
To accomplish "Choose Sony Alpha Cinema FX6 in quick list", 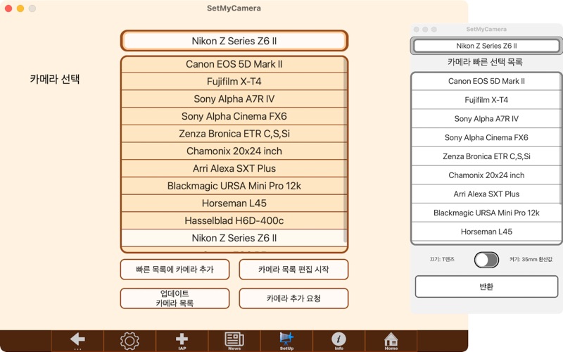I will click(486, 137).
